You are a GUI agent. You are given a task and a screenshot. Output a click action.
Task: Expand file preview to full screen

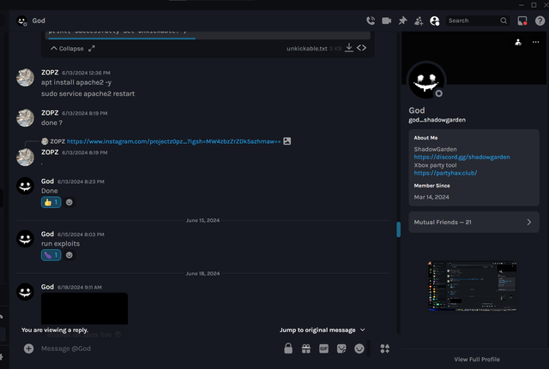pos(92,49)
